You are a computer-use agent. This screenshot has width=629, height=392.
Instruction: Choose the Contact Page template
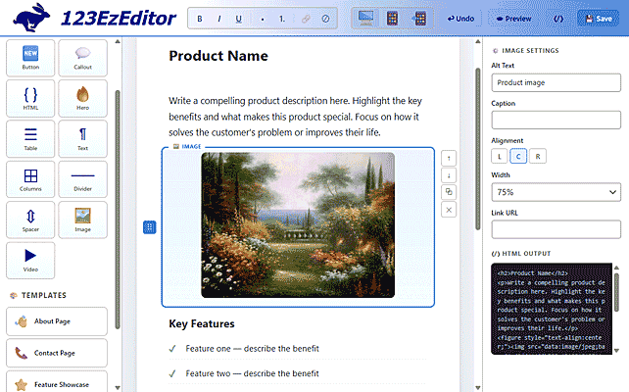tap(57, 353)
